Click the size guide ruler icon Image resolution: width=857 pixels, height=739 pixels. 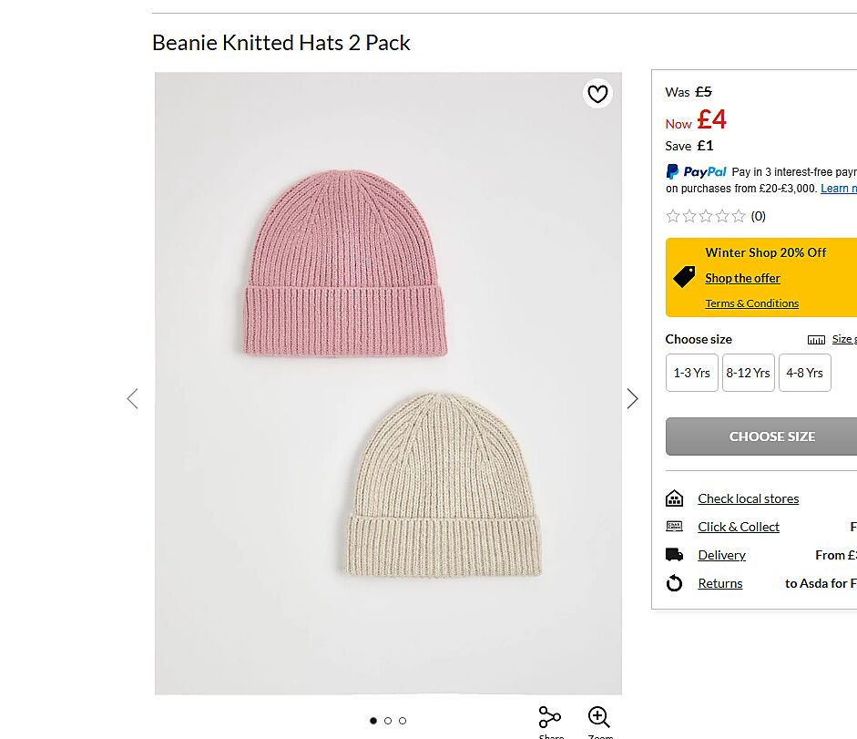coord(816,340)
